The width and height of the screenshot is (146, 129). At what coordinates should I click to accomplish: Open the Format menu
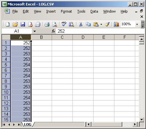66,11
